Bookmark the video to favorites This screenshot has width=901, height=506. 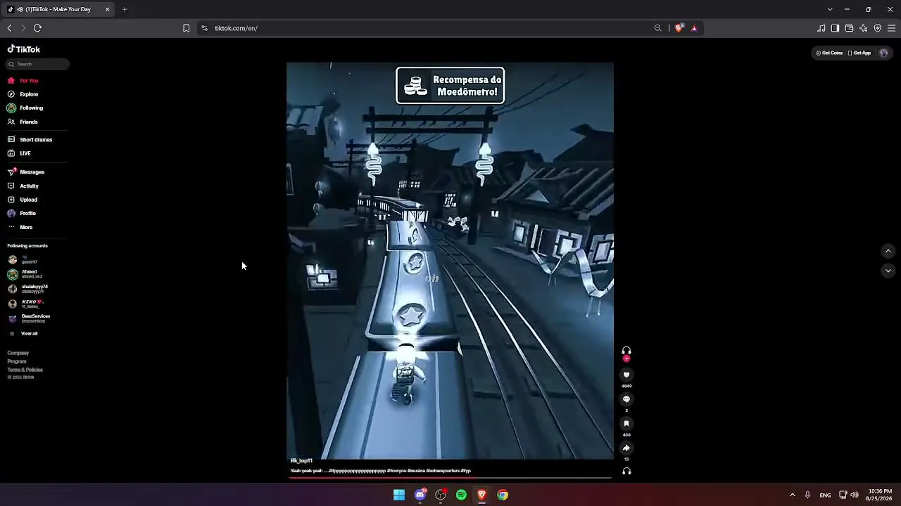click(x=626, y=424)
